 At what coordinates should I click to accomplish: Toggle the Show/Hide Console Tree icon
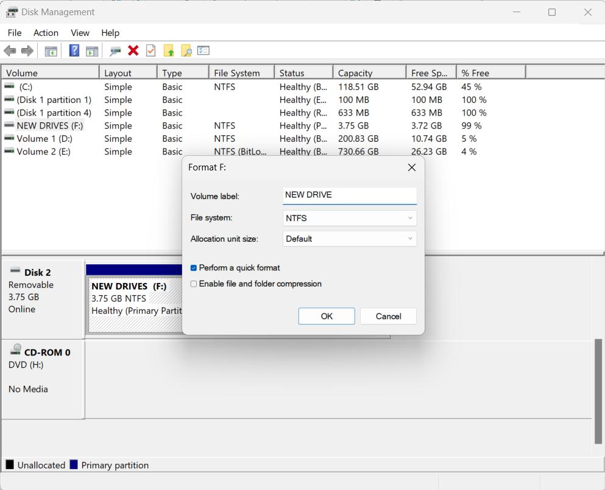51,51
